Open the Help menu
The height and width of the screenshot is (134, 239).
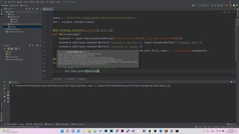(58, 2)
